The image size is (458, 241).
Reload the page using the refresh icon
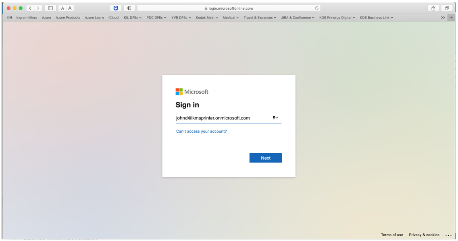point(316,8)
